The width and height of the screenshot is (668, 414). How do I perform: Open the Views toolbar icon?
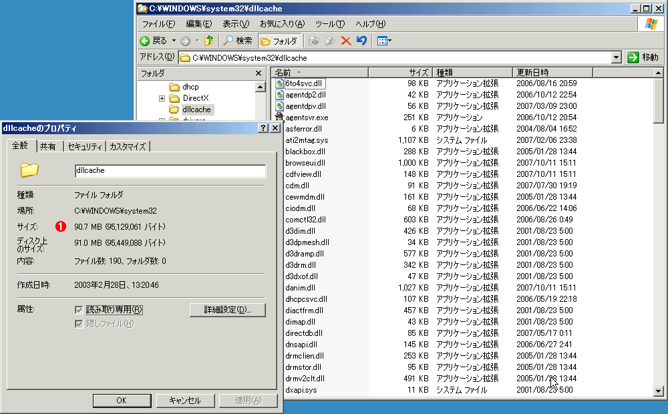pyautogui.click(x=381, y=41)
